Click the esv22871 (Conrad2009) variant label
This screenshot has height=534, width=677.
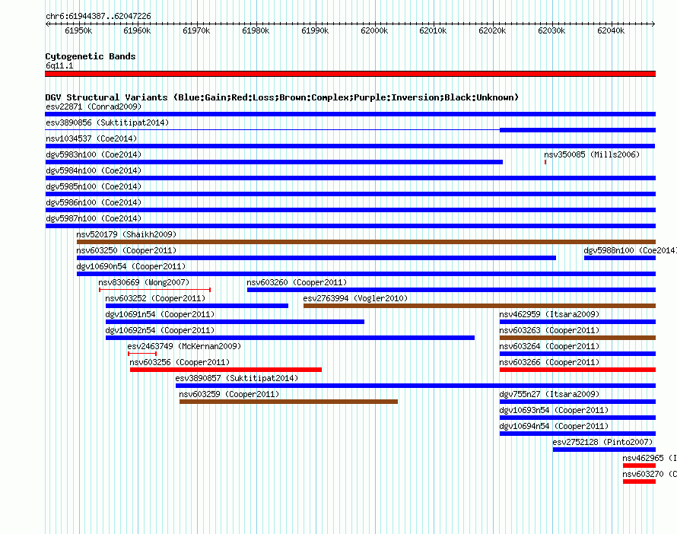tap(94, 106)
